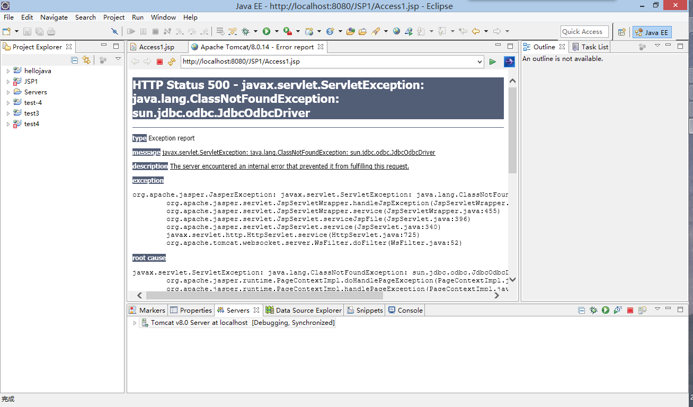
Task: Open dropdown beside External Tools icon
Action: (x=297, y=31)
